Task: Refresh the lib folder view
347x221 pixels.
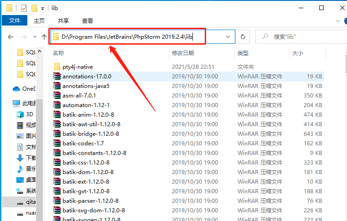Action: [x=243, y=36]
